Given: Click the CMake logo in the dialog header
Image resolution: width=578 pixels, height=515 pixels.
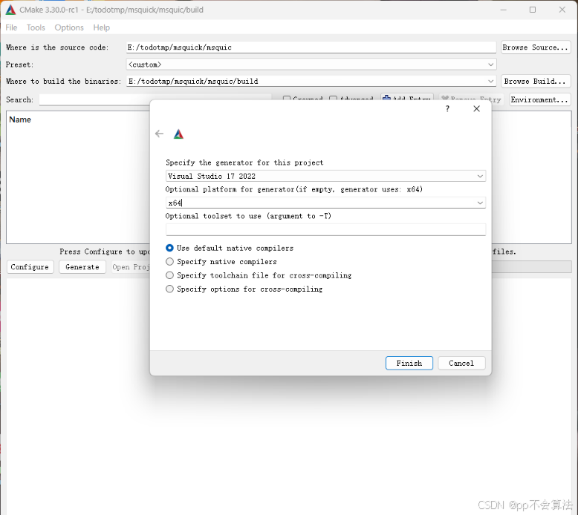Looking at the screenshot, I should (178, 134).
